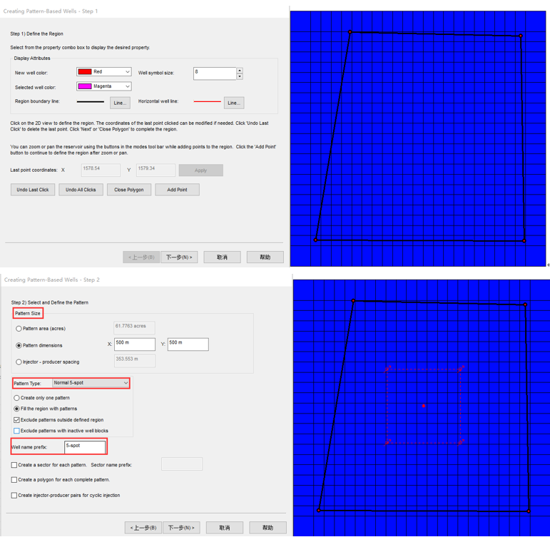Click the Well name prefix input field
This screenshot has width=550, height=537.
tap(84, 446)
